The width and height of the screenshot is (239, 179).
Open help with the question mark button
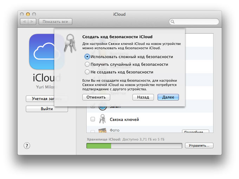coord(27,146)
